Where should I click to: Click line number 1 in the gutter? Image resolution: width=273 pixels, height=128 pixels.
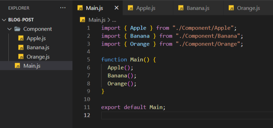point(89,28)
